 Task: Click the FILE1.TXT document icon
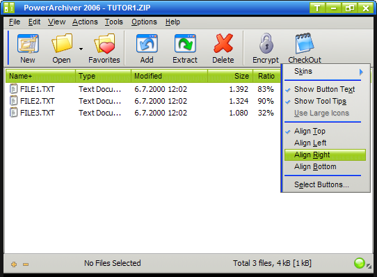(x=13, y=89)
